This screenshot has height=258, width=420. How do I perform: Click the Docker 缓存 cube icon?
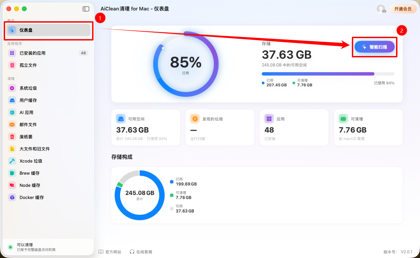coord(12,197)
